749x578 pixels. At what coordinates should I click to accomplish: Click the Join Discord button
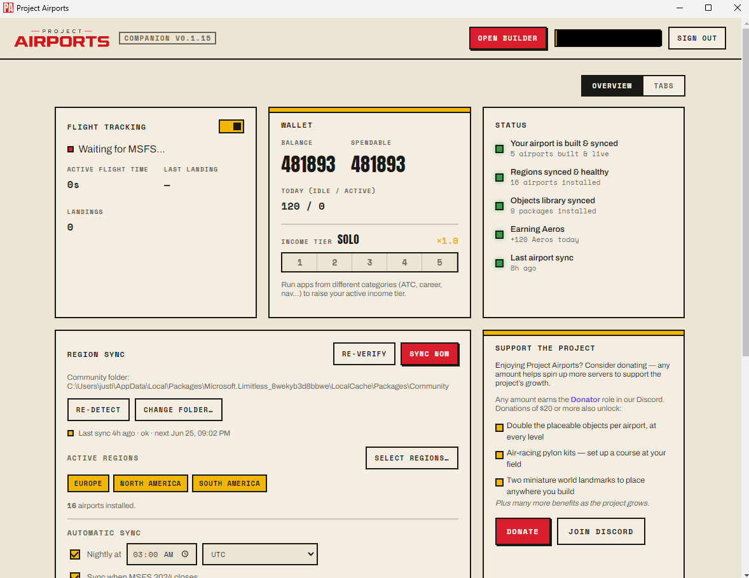pos(601,531)
